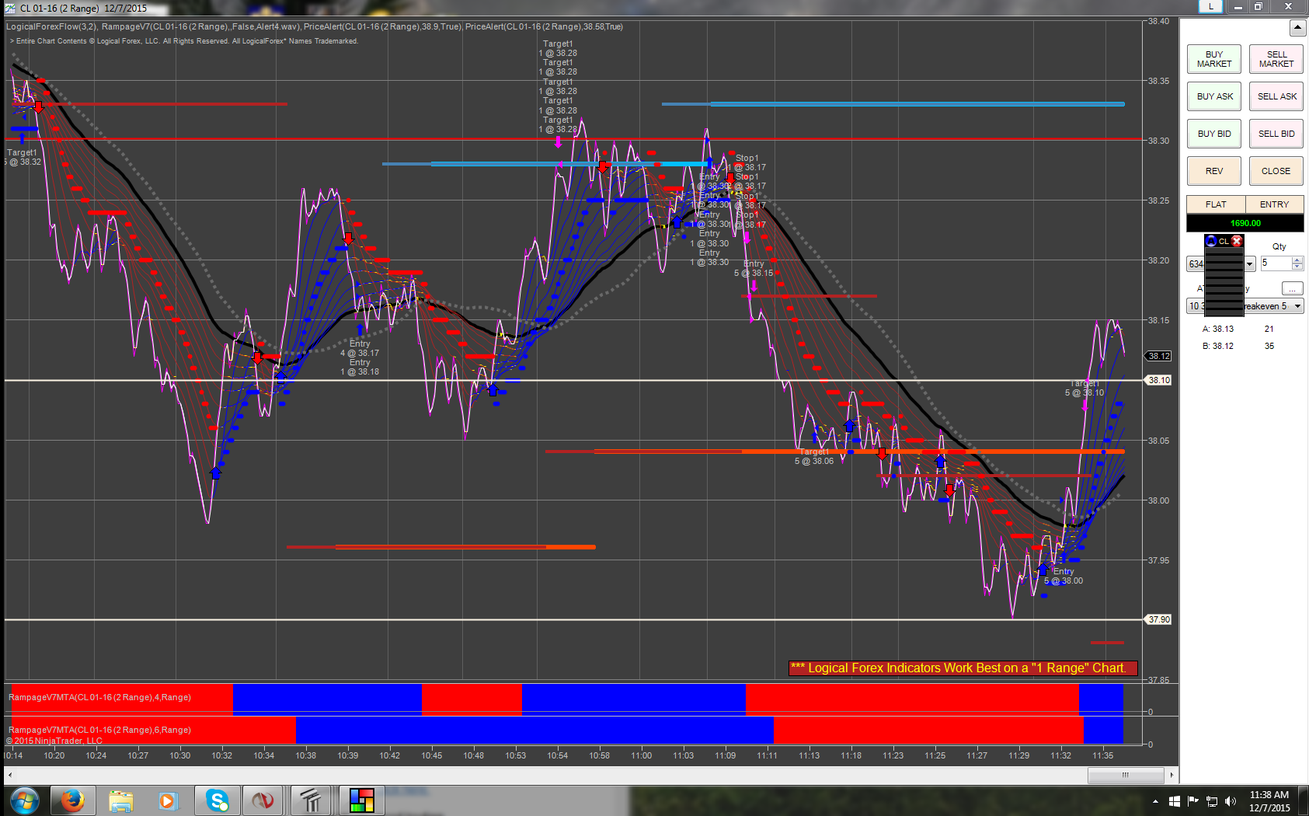Launch Windows Media Player from the taskbar
This screenshot has width=1309, height=816.
(168, 800)
